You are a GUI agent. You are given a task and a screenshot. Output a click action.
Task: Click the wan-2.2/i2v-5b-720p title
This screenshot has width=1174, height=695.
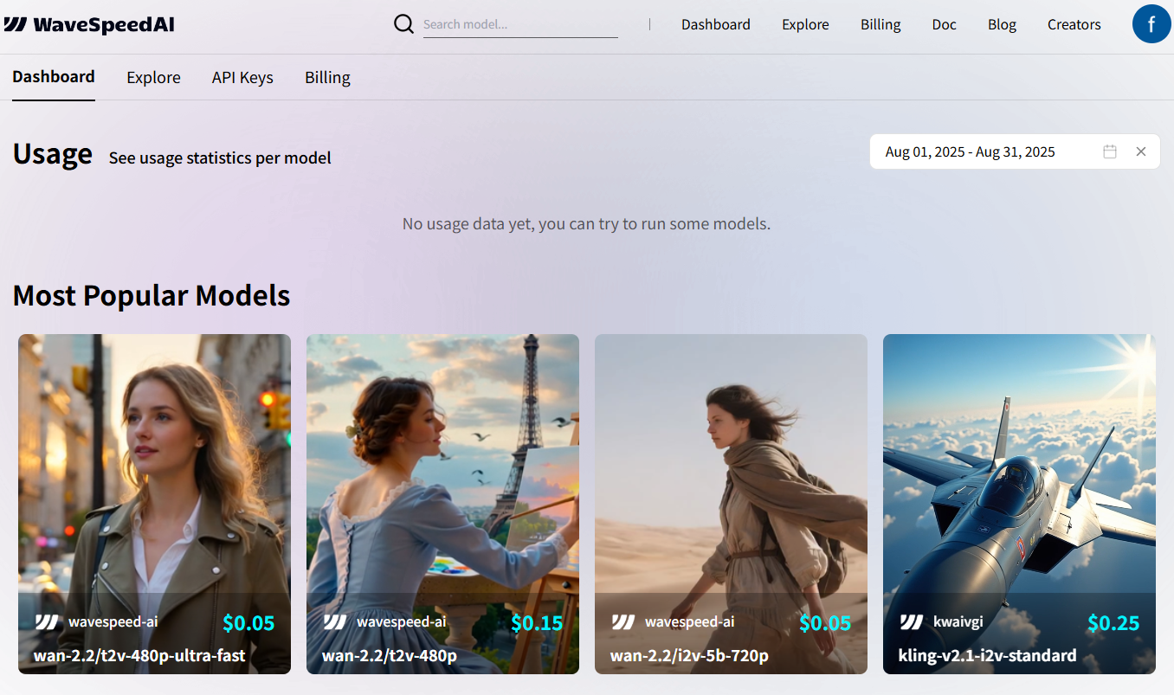pyautogui.click(x=689, y=655)
